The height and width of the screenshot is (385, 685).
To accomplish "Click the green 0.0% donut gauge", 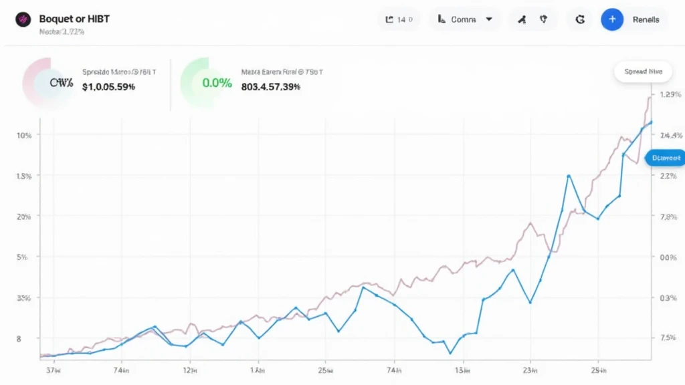I will click(x=206, y=82).
